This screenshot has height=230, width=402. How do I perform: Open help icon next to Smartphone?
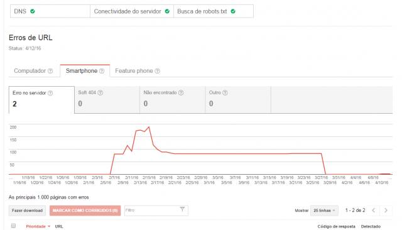(x=102, y=71)
